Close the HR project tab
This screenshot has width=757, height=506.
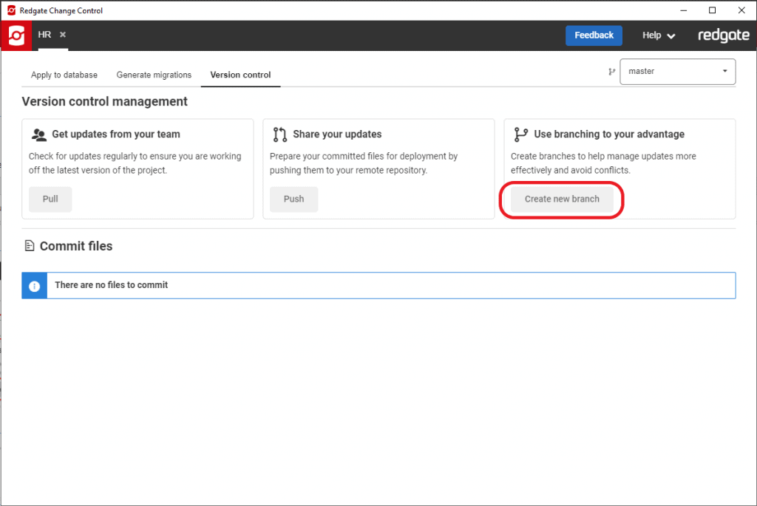(x=61, y=34)
